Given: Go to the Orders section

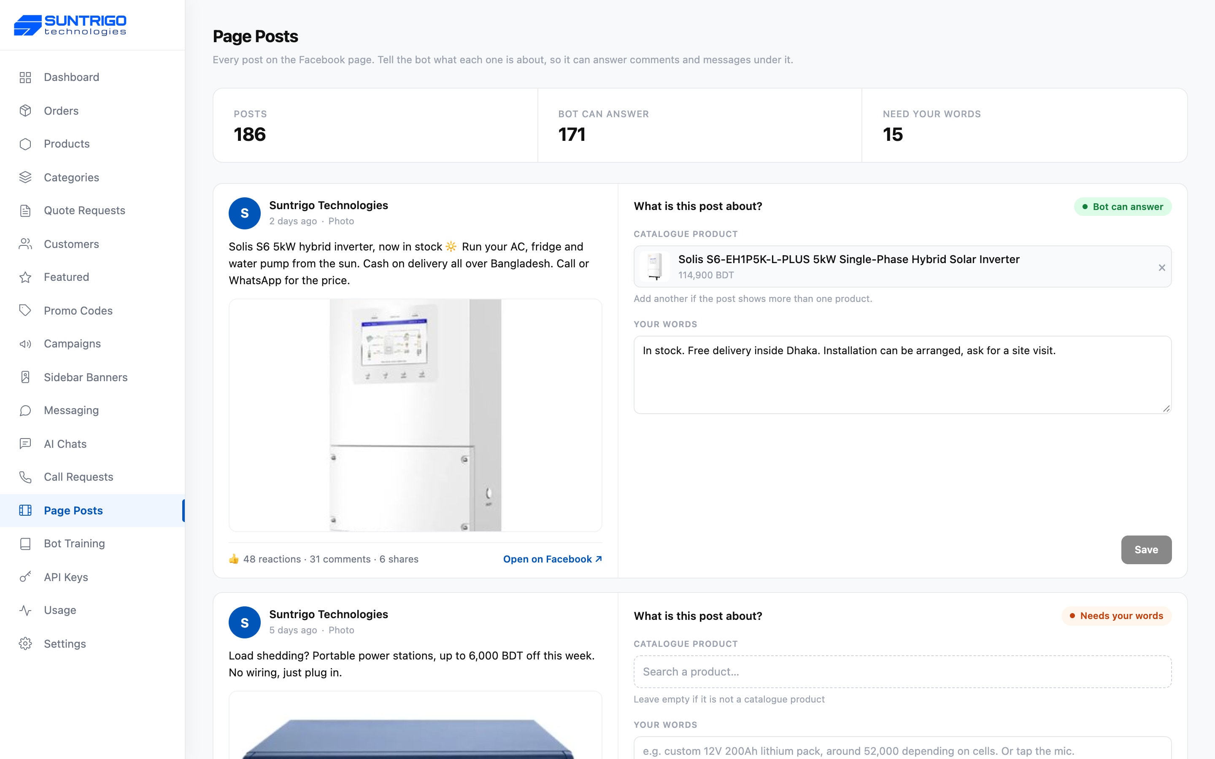Looking at the screenshot, I should pos(92,110).
